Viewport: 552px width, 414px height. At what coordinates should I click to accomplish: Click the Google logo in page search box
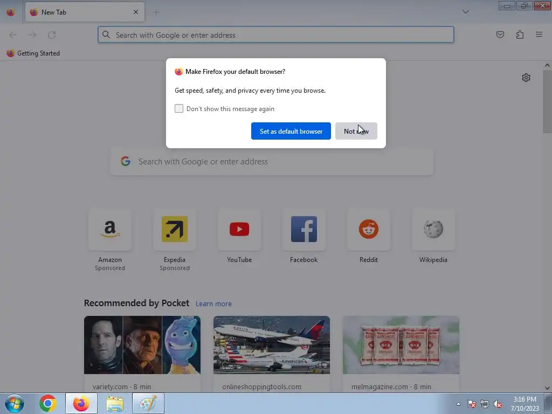point(126,162)
